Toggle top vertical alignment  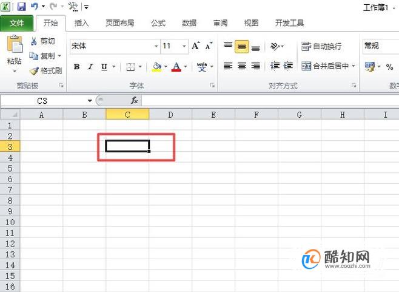(228, 46)
